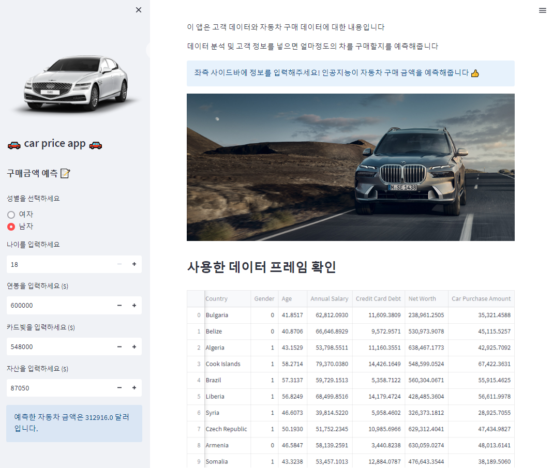Screen dimensions: 553x468
Task: Click the Genesis car image in the sidebar
Action: point(75,83)
